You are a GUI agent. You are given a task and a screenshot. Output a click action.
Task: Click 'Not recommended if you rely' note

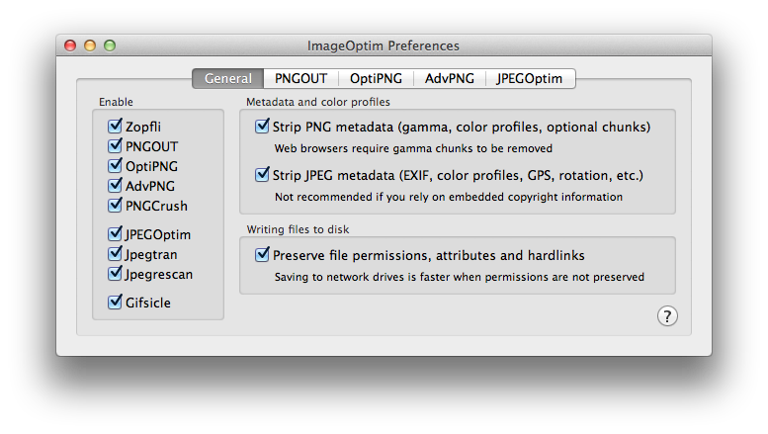449,197
